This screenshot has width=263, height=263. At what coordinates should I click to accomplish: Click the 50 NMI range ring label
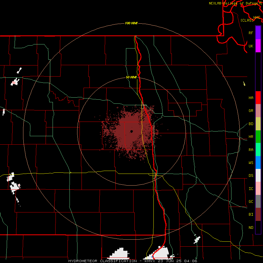pyautogui.click(x=131, y=77)
